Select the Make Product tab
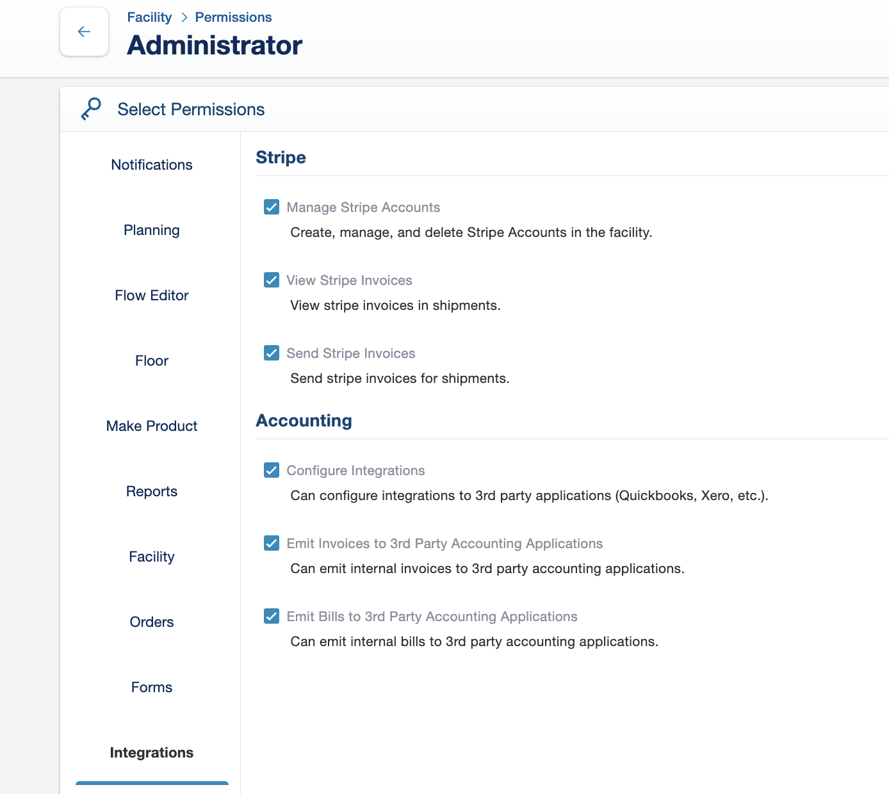The image size is (889, 794). point(152,426)
